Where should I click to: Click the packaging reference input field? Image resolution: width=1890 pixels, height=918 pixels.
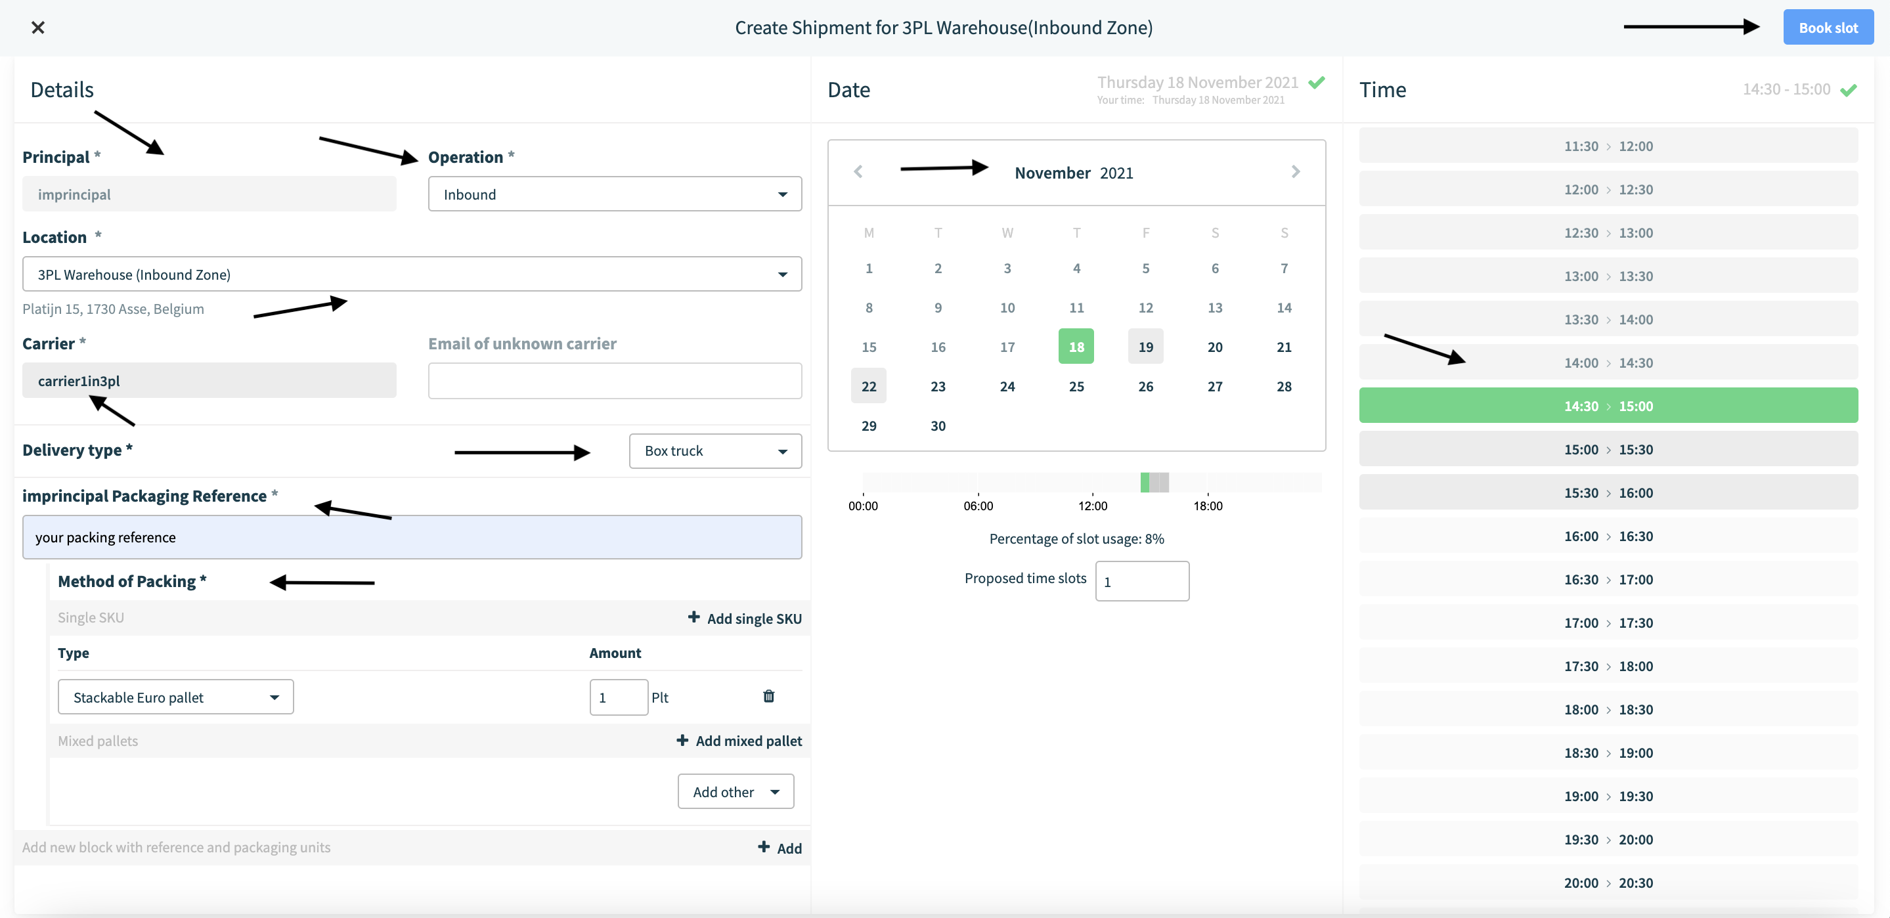412,536
